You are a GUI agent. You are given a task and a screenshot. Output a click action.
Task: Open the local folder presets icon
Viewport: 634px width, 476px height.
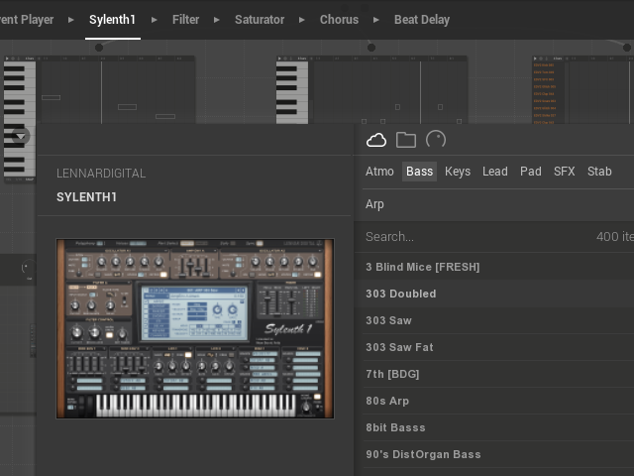tap(406, 140)
